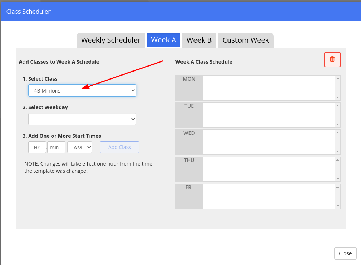Switch to the Week B tab

point(199,40)
